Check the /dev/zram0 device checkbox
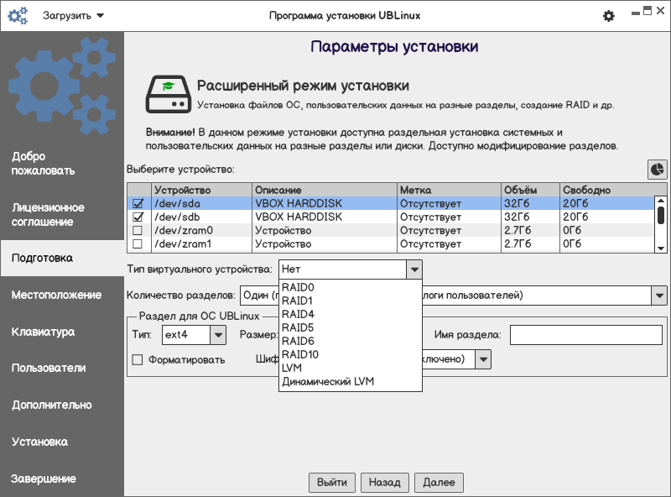The height and width of the screenshot is (497, 671). tap(138, 230)
